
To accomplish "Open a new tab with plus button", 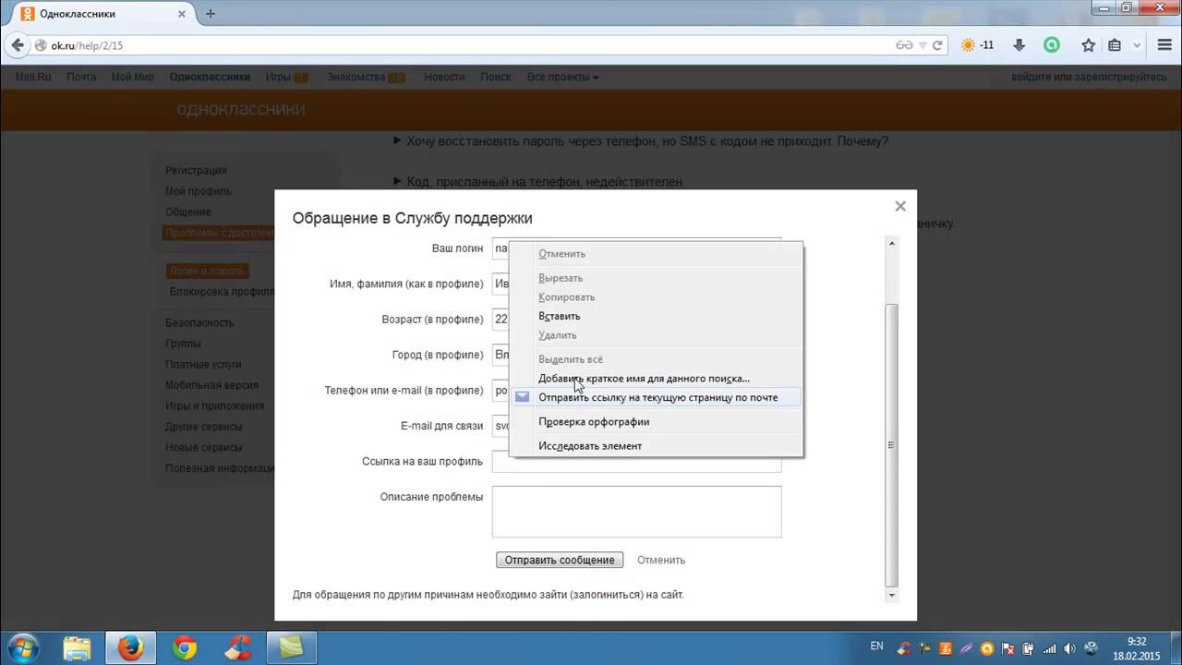I will (211, 14).
